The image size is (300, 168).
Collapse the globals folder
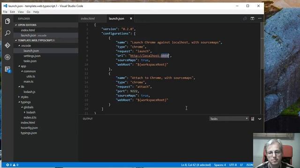[x=22, y=107]
